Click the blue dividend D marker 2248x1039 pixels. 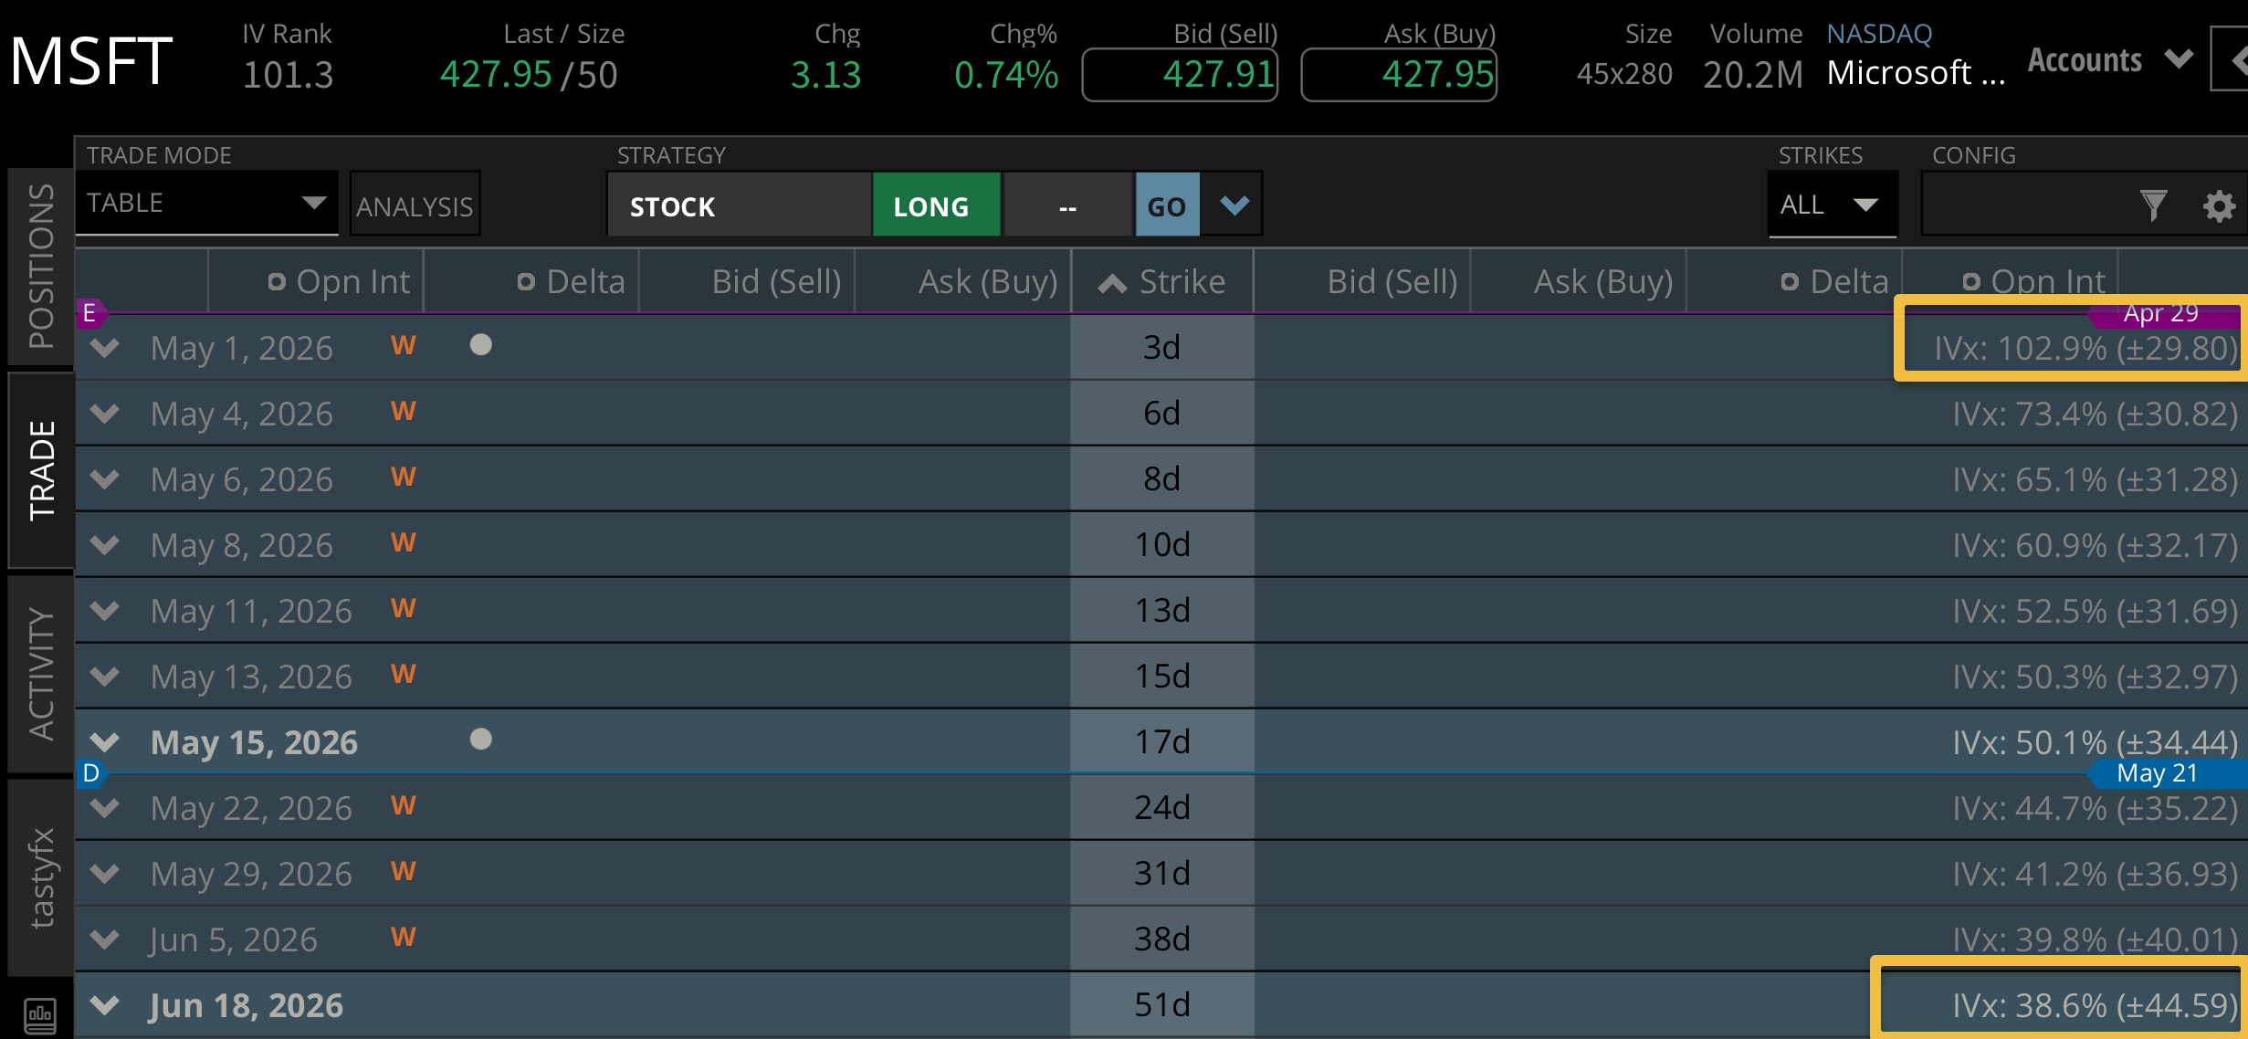click(91, 773)
